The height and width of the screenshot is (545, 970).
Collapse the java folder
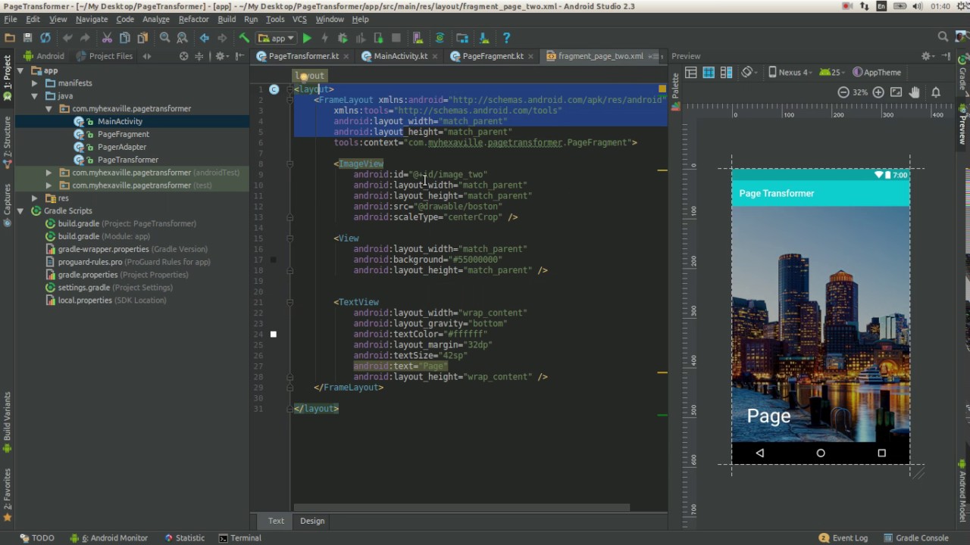click(35, 96)
